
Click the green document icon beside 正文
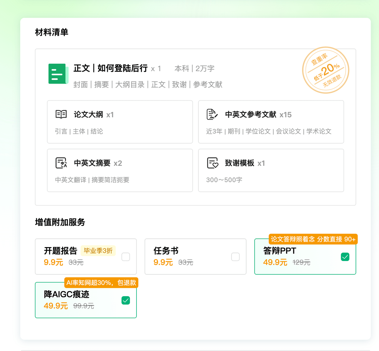point(58,74)
